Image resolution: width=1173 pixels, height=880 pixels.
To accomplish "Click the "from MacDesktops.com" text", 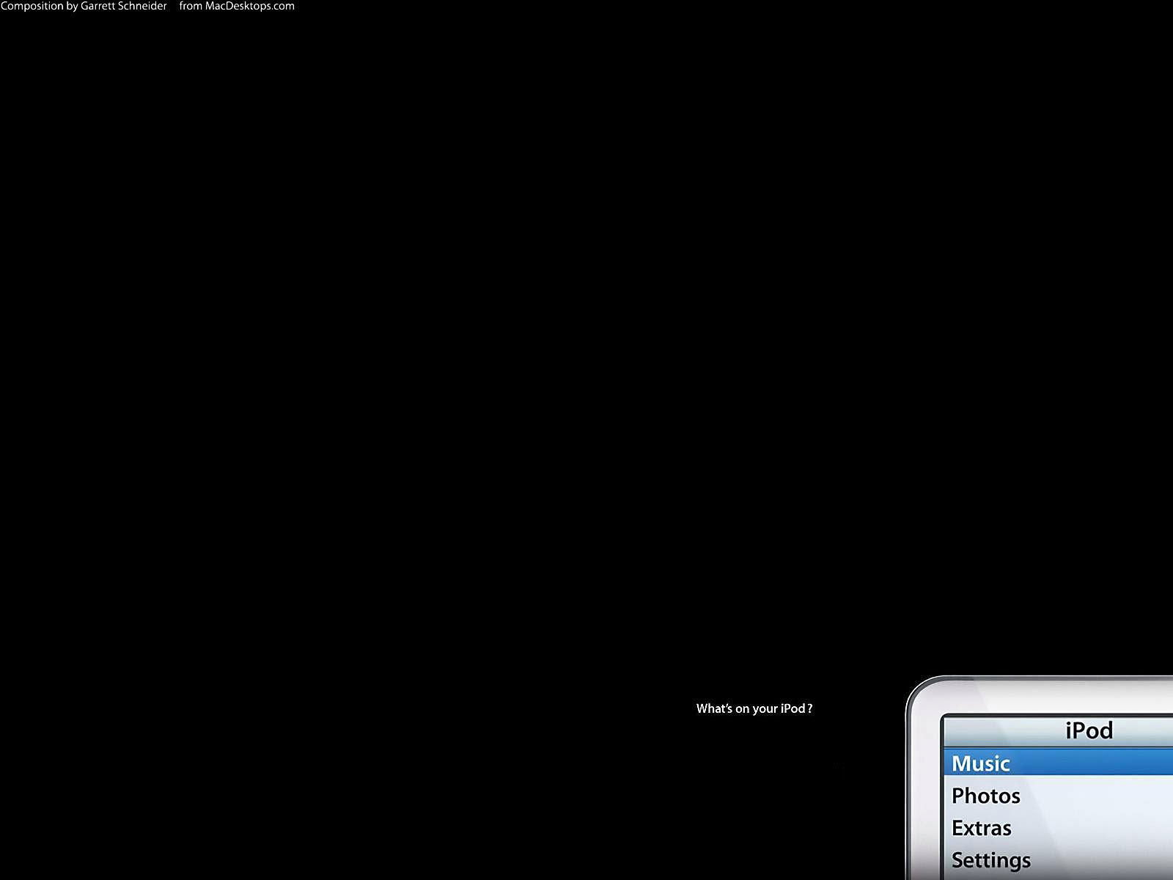I will click(x=237, y=6).
